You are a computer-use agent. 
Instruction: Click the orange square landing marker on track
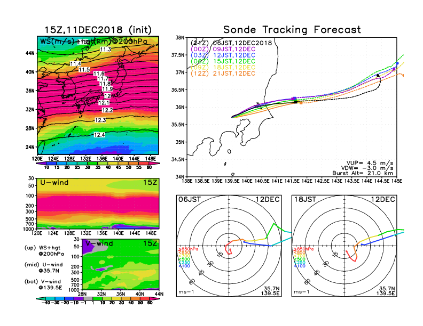click(x=301, y=103)
